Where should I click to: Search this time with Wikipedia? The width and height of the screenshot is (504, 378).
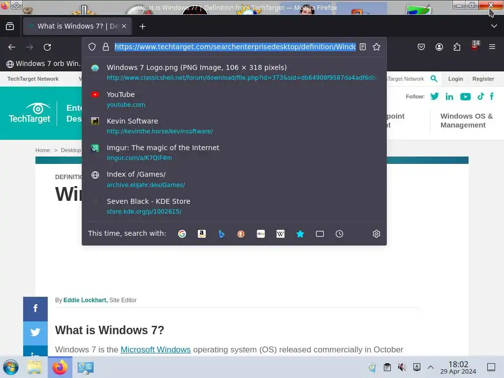(x=280, y=234)
